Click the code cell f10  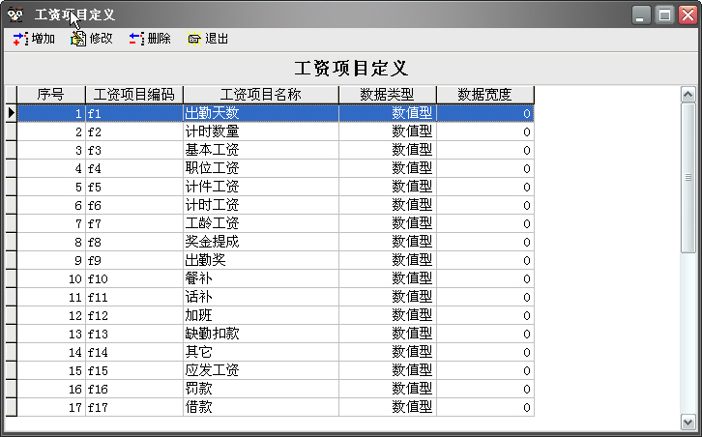pyautogui.click(x=134, y=278)
